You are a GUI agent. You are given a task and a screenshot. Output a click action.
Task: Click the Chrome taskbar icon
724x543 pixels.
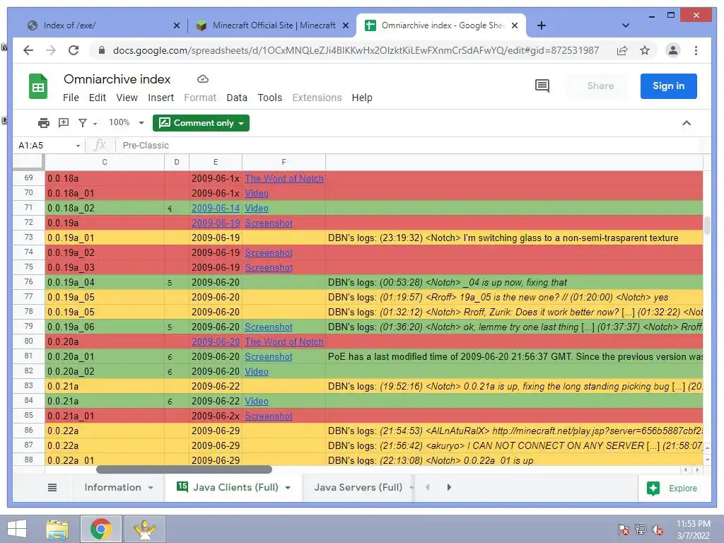(100, 529)
